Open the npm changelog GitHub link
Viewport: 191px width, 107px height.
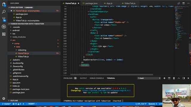[x=106, y=90]
